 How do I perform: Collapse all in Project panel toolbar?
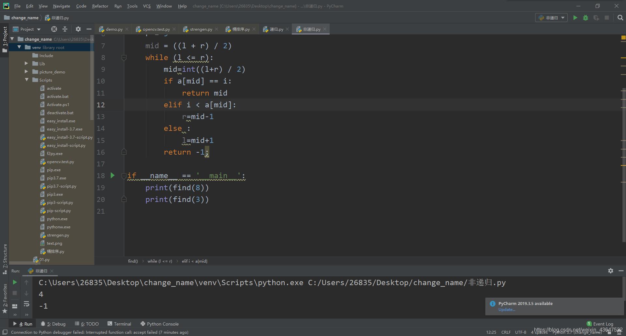coord(65,29)
